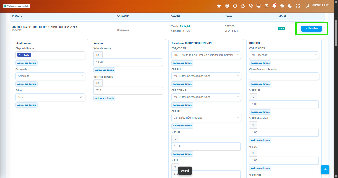Screen dimensions: 338x178
Task: Expand the CST IPI dropdown
Action: (206, 118)
